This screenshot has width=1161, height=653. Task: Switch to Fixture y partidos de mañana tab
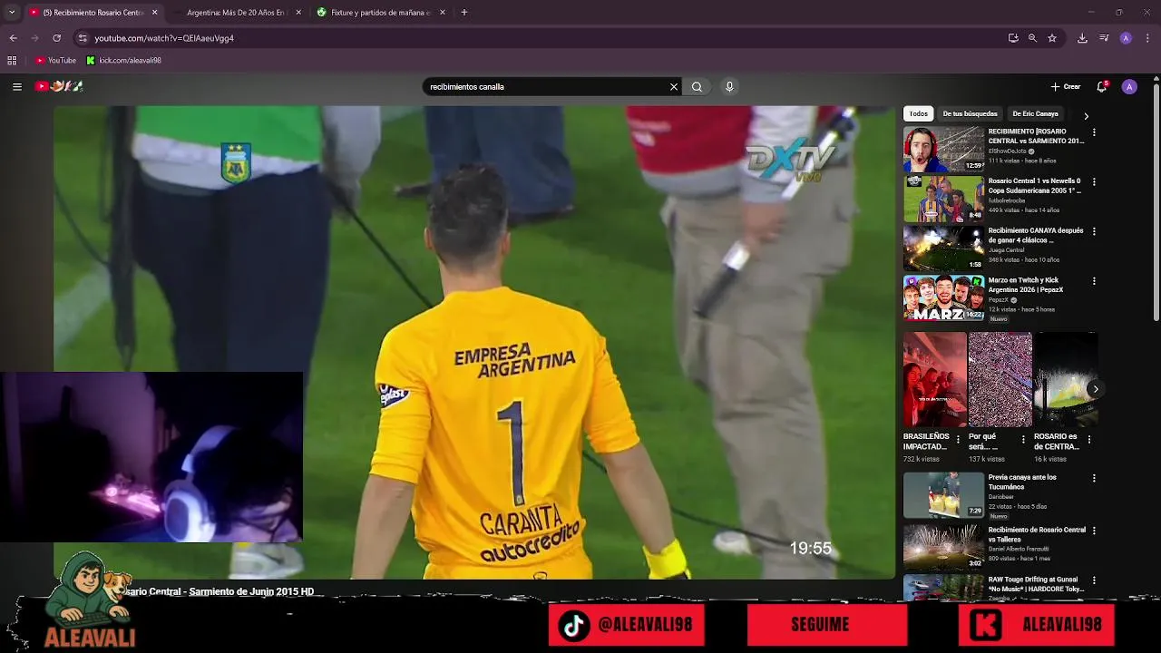(x=380, y=13)
